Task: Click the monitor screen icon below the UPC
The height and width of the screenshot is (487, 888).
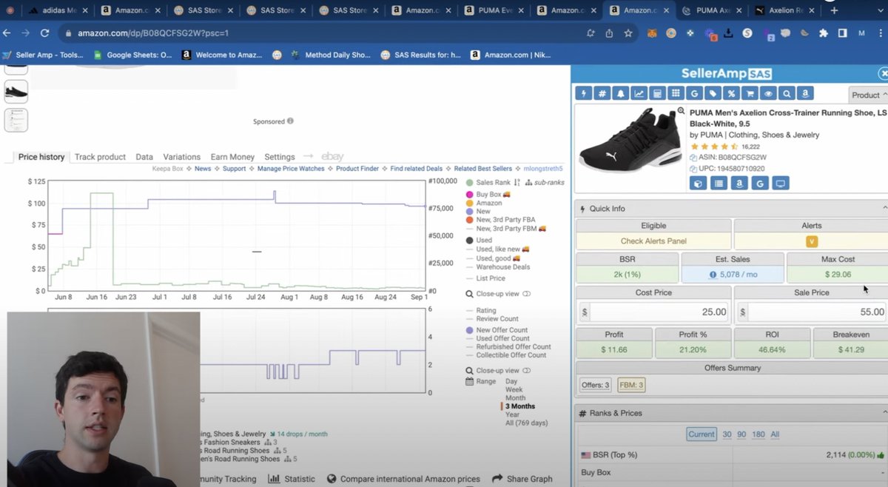Action: point(781,183)
